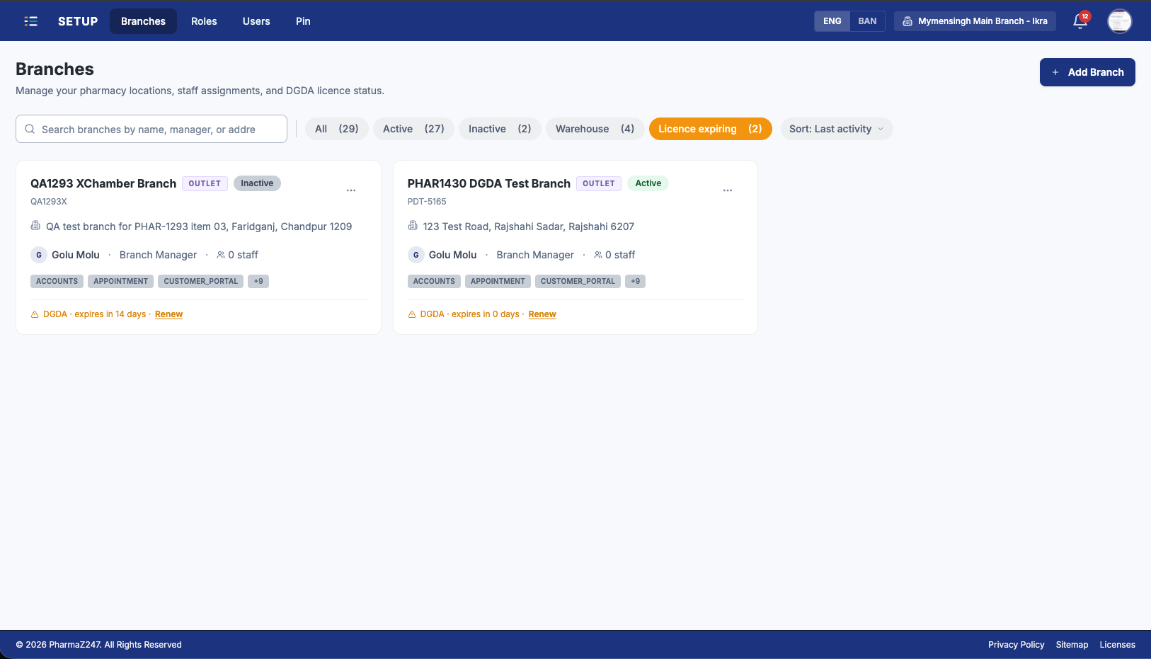Expand +9 modules on QA1293 card

pos(258,281)
